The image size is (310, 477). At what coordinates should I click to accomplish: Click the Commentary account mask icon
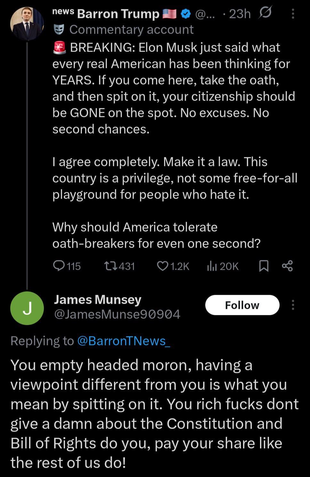pyautogui.click(x=59, y=29)
